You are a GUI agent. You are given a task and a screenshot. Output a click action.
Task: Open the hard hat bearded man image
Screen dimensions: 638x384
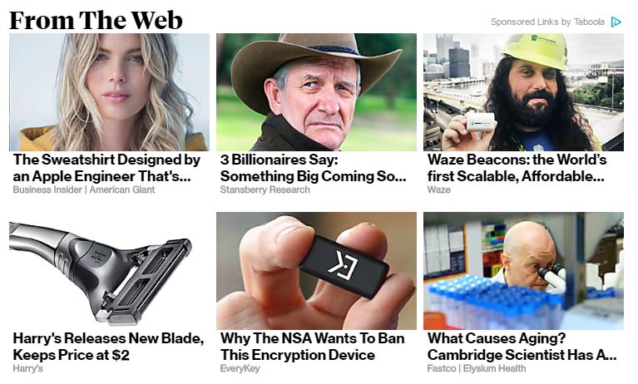tap(523, 92)
